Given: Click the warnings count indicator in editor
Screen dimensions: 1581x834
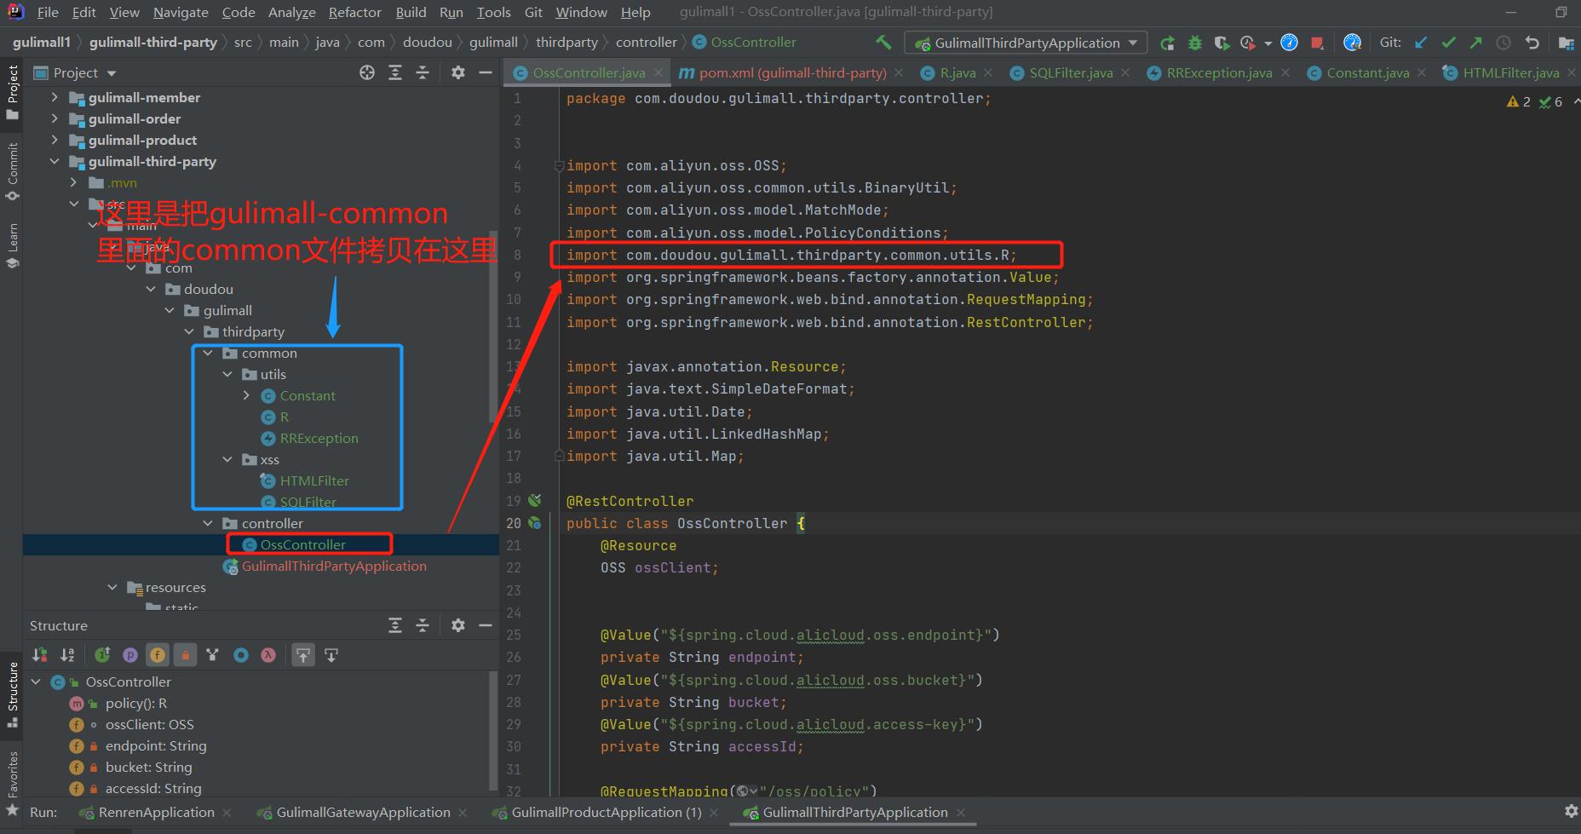Looking at the screenshot, I should click(1519, 102).
